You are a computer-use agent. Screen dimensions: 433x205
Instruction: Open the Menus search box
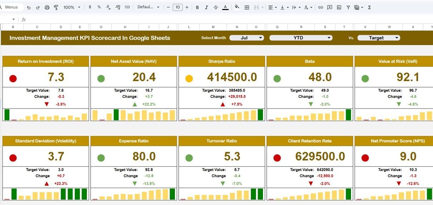tap(11, 7)
